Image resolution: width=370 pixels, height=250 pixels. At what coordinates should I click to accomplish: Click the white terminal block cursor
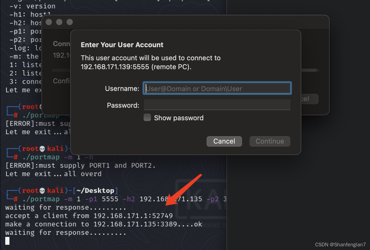(7, 241)
